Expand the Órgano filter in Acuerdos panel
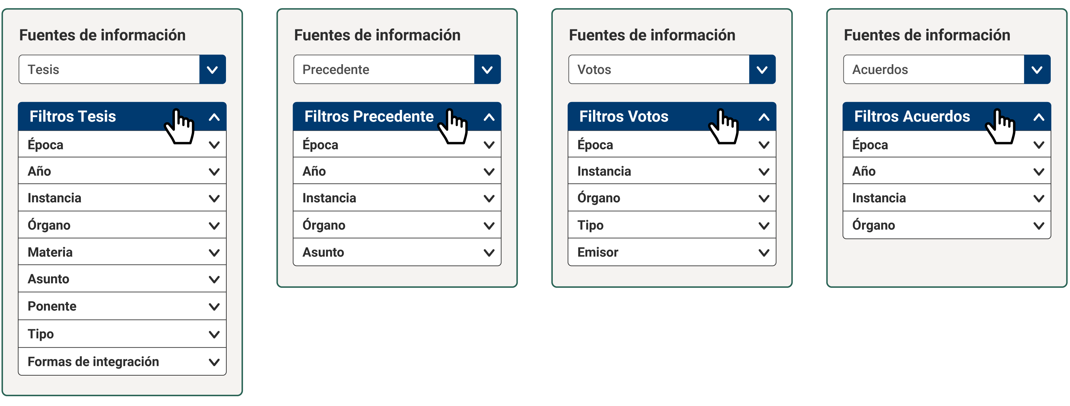Screen dimensions: 1070x406 [x=947, y=225]
